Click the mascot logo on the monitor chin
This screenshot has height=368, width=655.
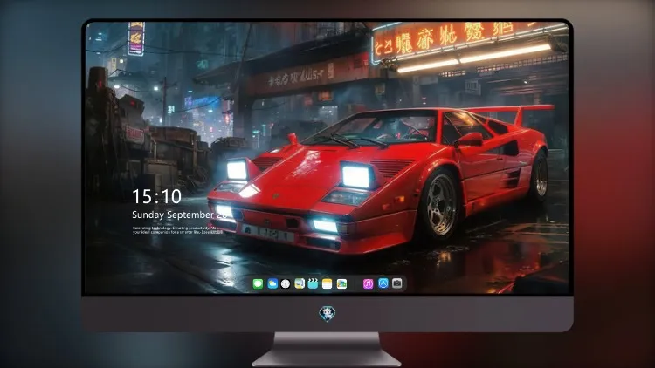pos(327,314)
